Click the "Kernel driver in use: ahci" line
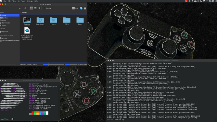The width and height of the screenshot is (217, 122). point(123,80)
